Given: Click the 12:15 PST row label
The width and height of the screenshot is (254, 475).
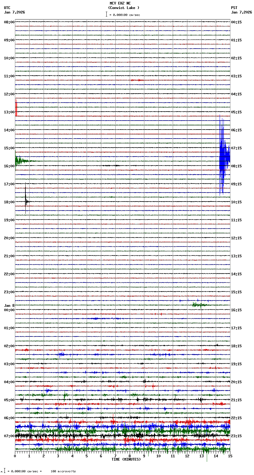Looking at the screenshot, I should click(236, 238).
